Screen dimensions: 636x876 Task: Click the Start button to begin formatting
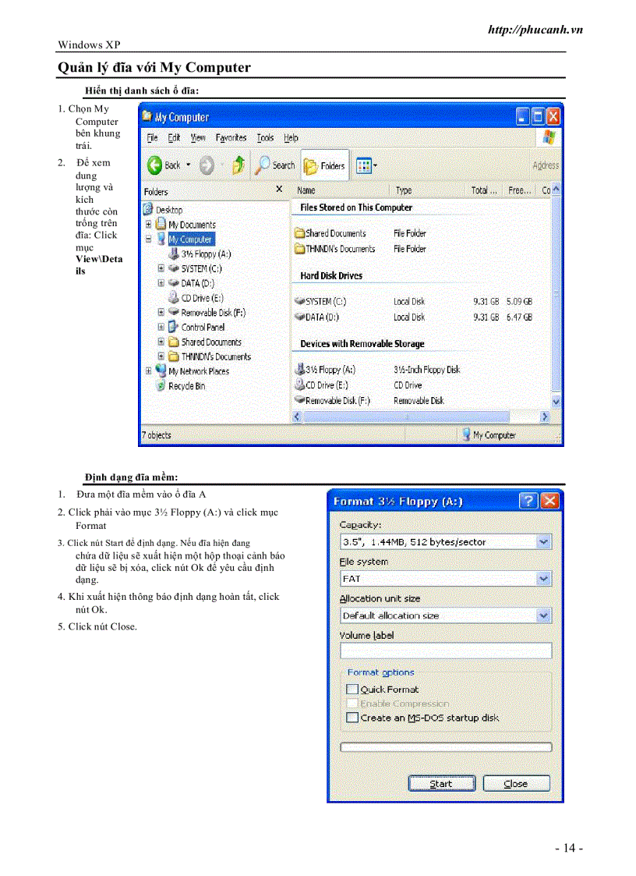(x=441, y=783)
